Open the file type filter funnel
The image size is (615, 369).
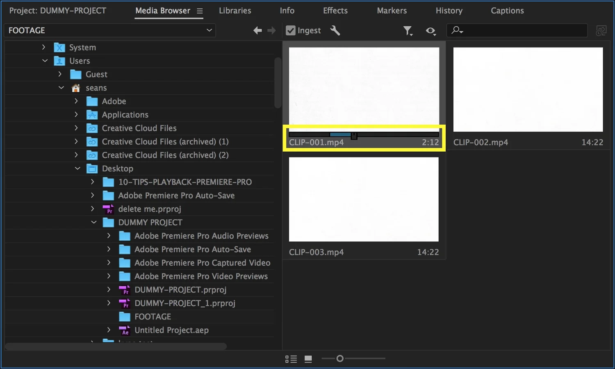point(408,31)
